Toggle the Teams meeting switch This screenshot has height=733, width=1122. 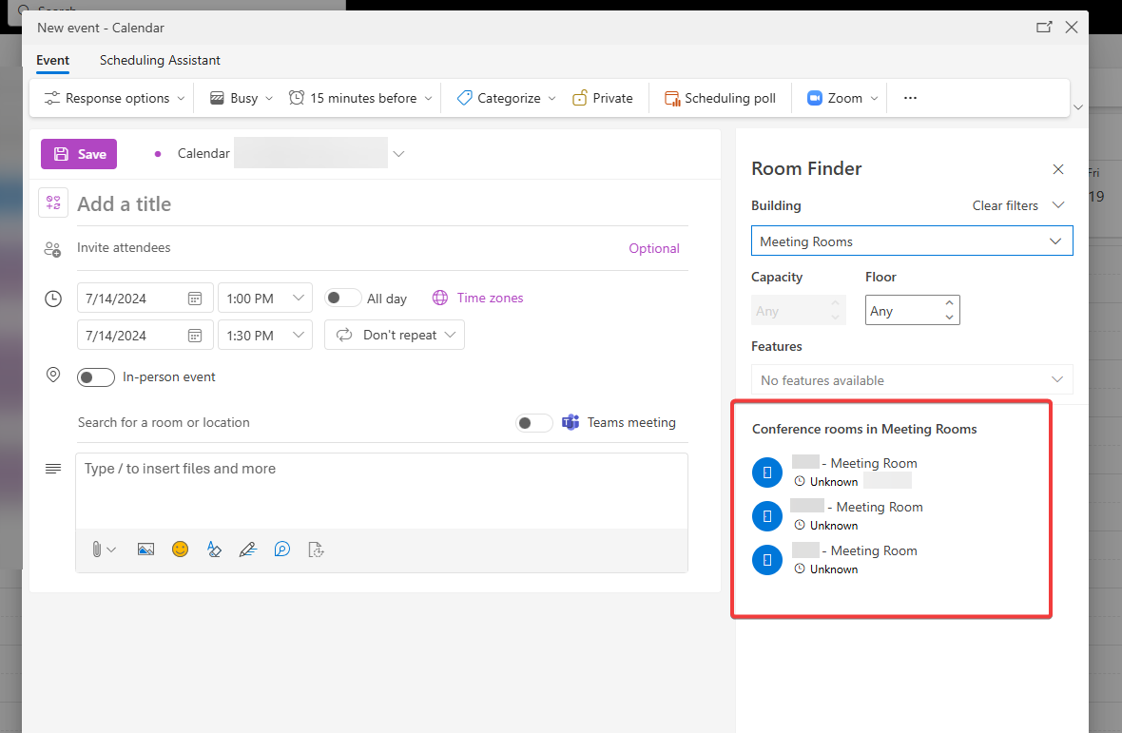coord(533,423)
